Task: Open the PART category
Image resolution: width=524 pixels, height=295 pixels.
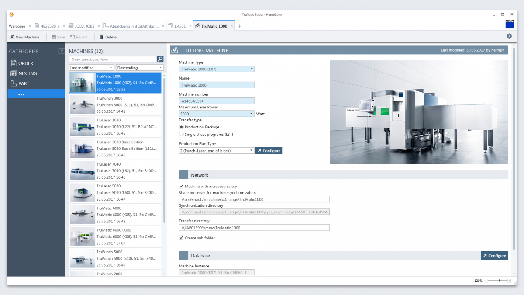Action: point(24,84)
